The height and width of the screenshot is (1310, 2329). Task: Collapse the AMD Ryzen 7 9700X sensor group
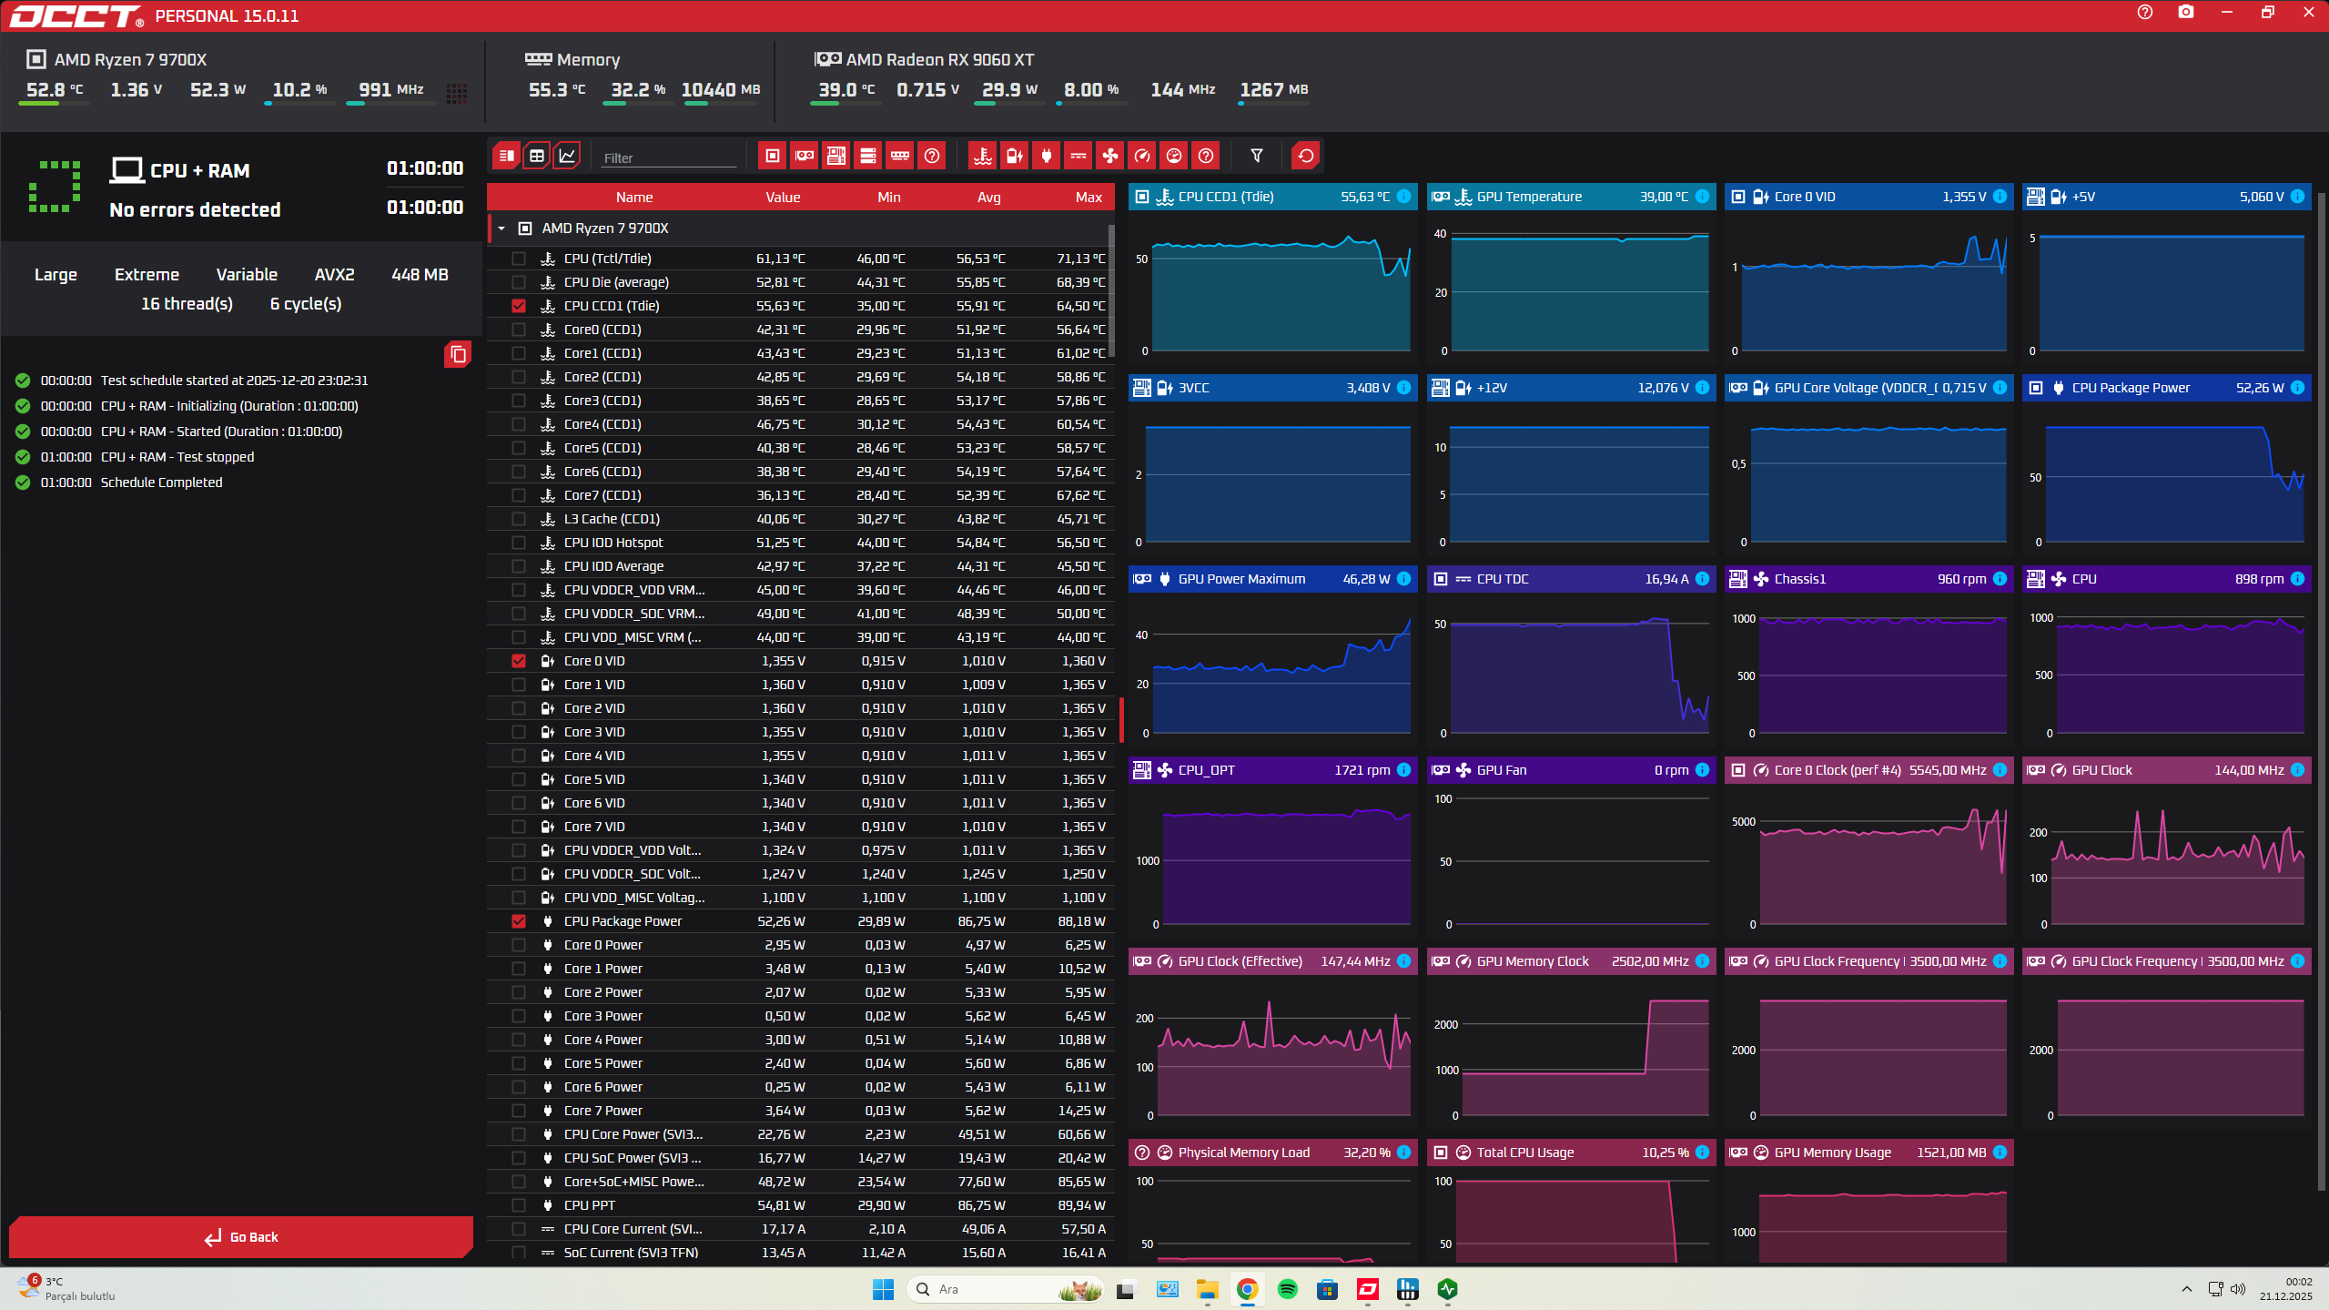tap(501, 228)
